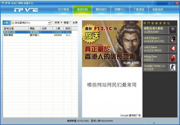Click the IPvE title bar application icon

pyautogui.click(x=2, y=3)
